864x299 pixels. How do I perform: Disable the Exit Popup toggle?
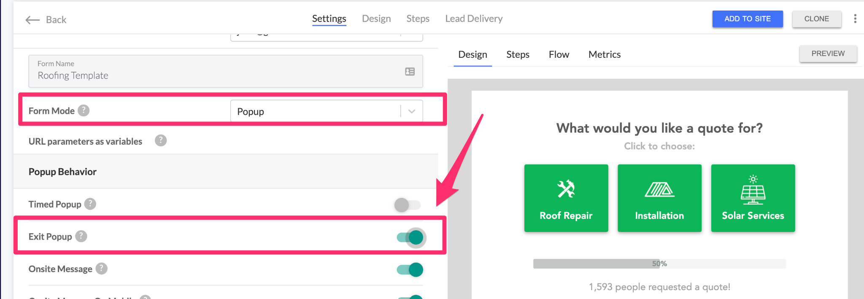(x=410, y=237)
